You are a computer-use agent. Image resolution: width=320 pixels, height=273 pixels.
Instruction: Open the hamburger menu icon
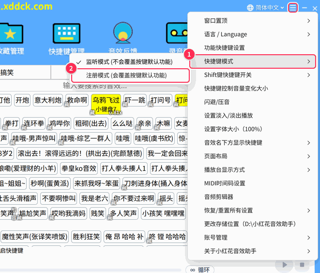tap(293, 8)
